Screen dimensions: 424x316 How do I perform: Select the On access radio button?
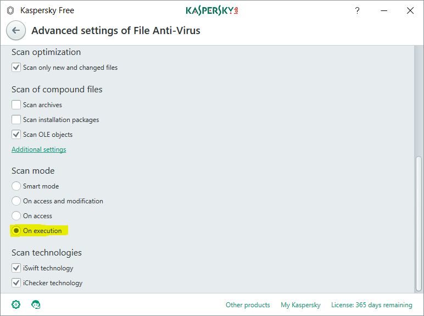pyautogui.click(x=16, y=216)
